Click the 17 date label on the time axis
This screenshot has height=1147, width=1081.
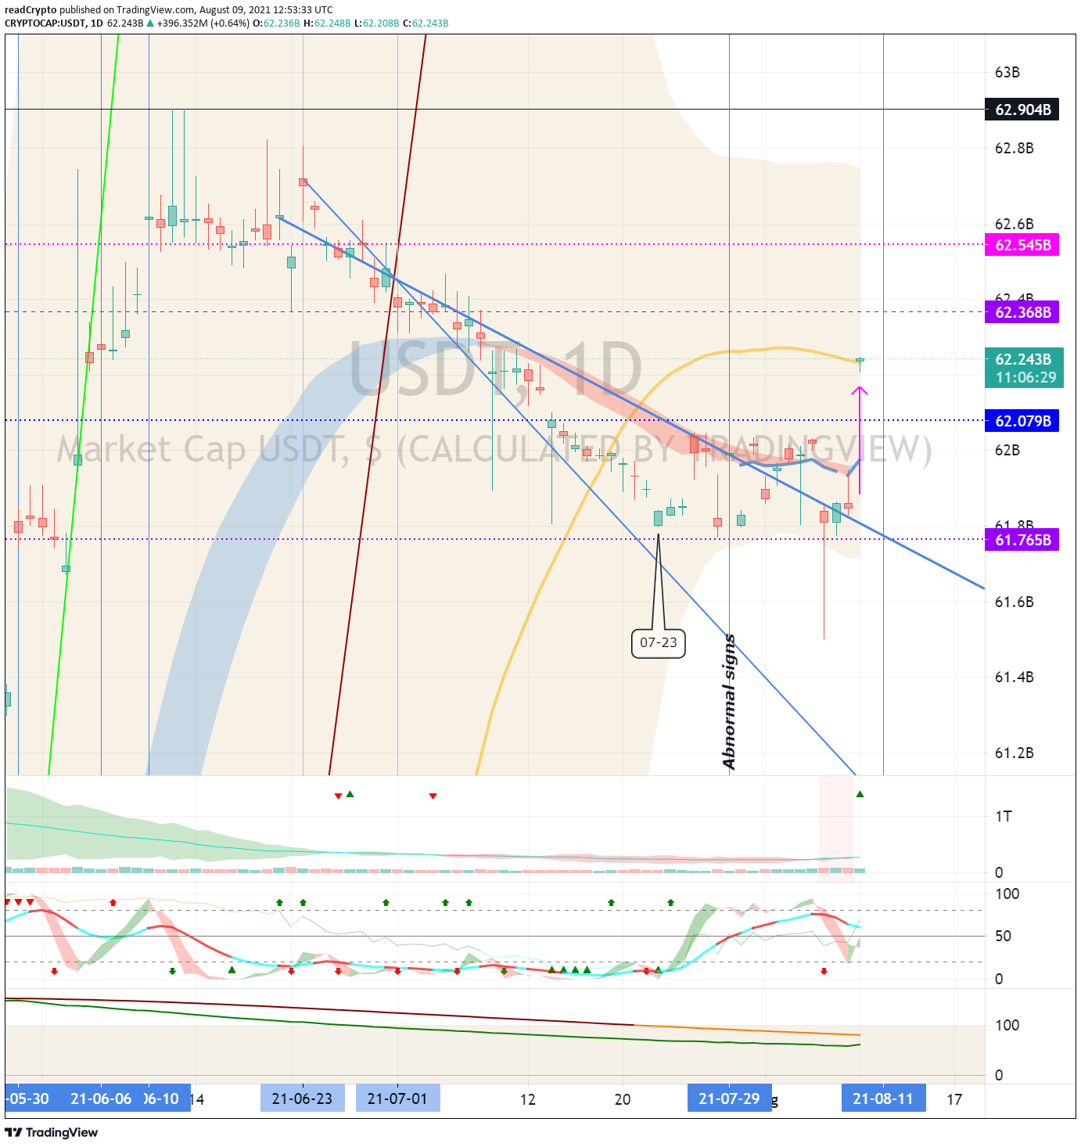(x=954, y=1099)
